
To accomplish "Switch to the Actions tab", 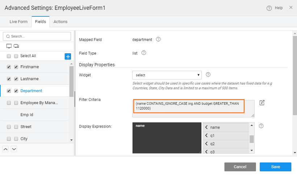I will point(60,22).
